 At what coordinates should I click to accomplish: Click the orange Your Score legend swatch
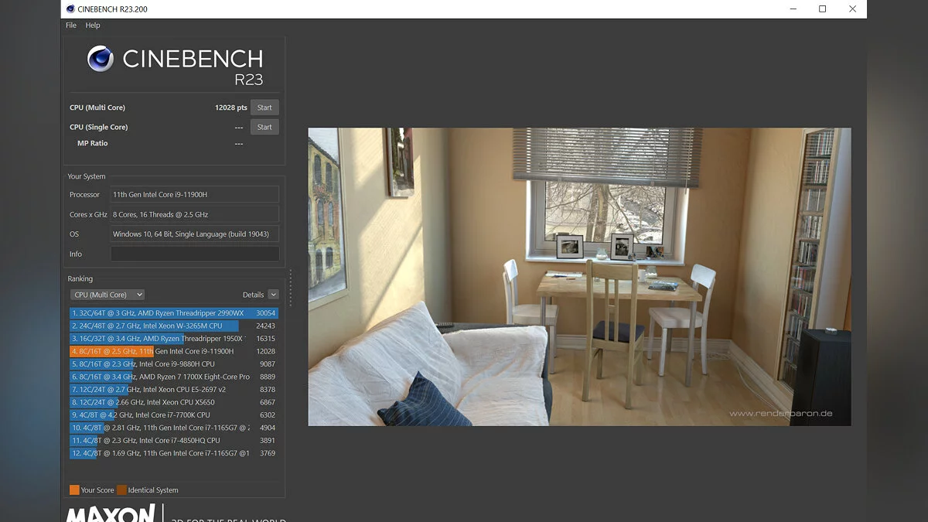point(74,490)
